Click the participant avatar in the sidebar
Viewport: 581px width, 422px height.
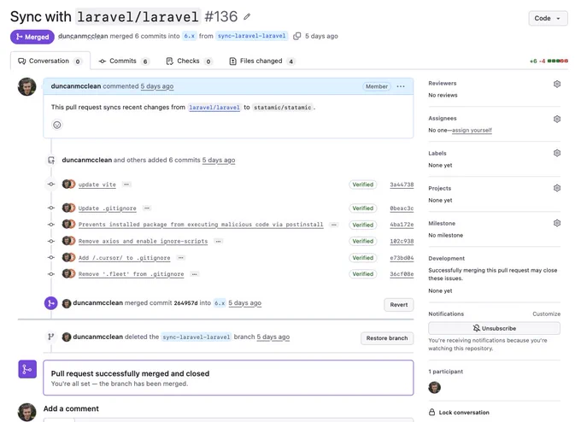435,388
